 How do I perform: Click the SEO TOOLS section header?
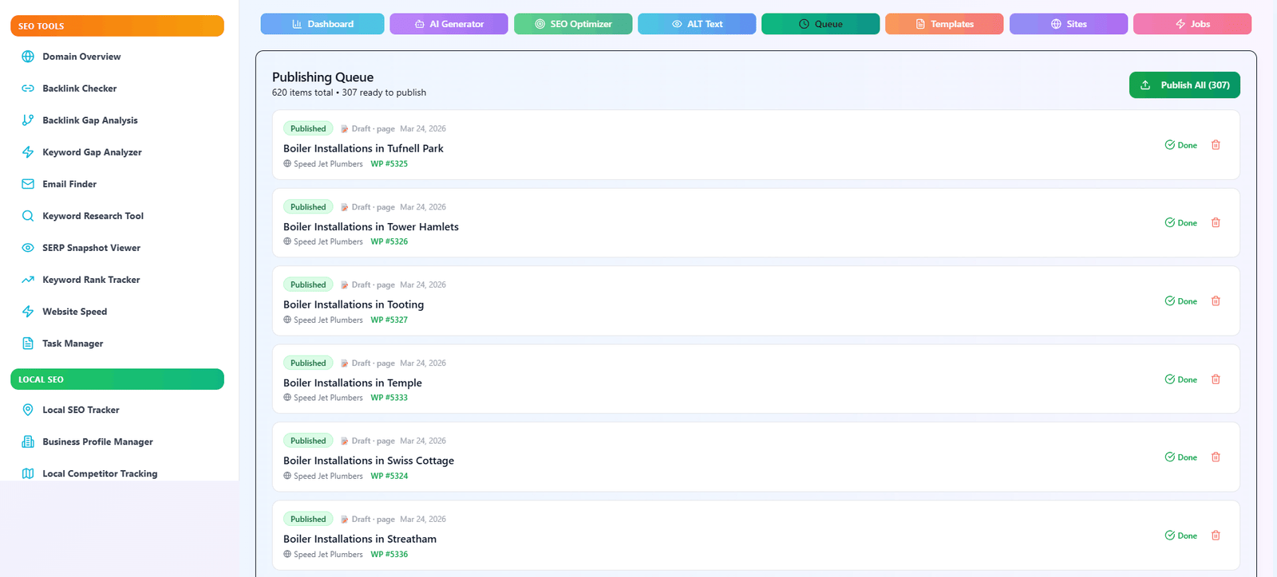coord(117,26)
